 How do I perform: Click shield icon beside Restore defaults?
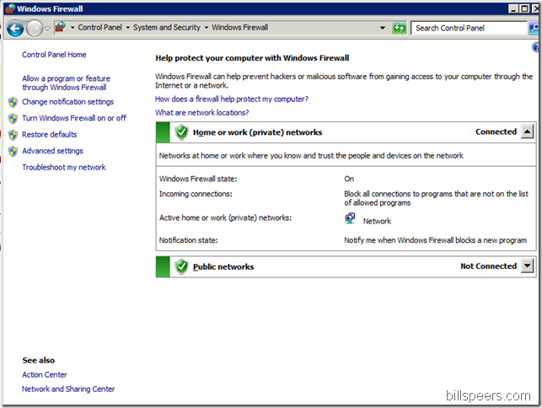(13, 135)
